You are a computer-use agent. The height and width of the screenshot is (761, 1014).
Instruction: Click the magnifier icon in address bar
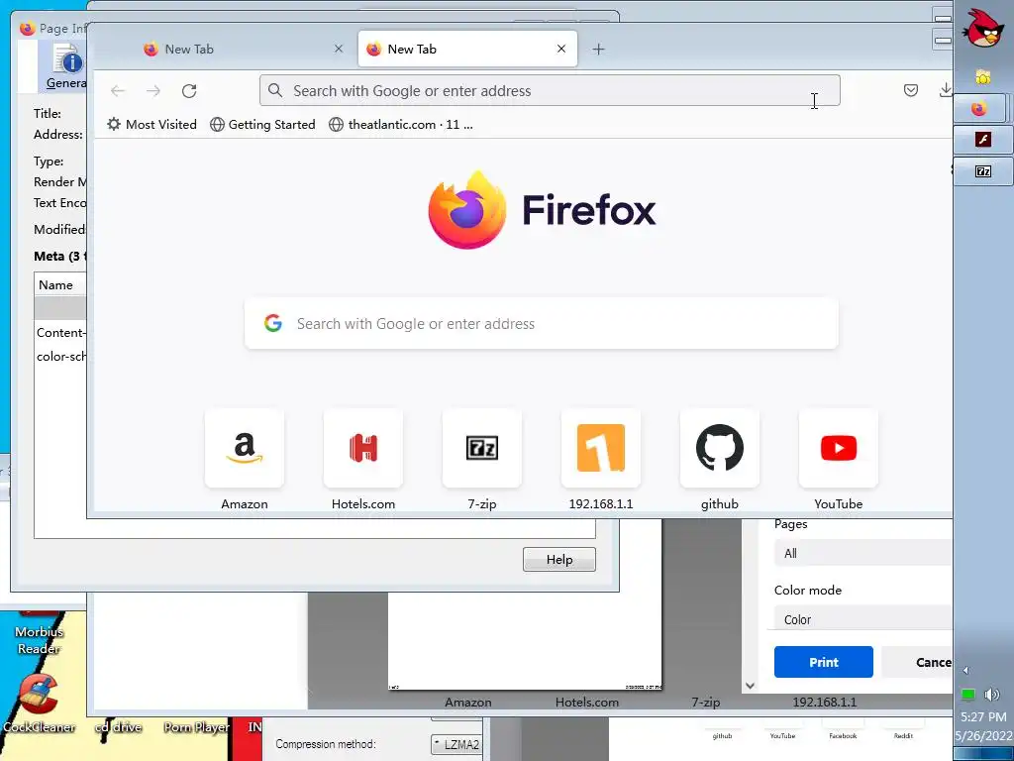point(275,90)
